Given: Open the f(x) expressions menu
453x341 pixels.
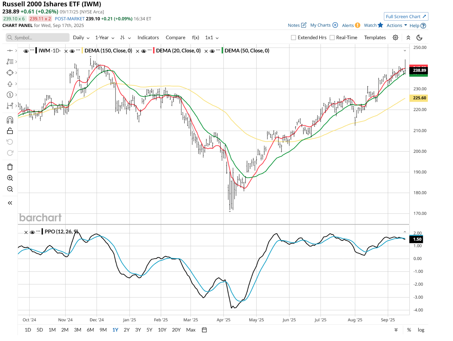Looking at the screenshot, I should 196,37.
